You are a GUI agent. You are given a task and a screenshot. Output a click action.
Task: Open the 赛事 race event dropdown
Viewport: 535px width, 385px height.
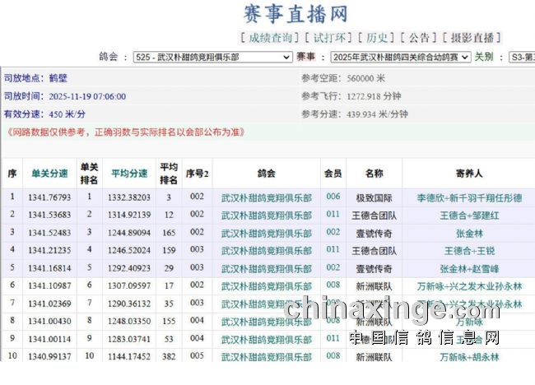[400, 58]
